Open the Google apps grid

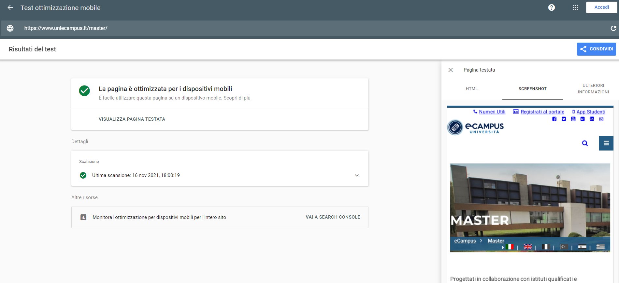[575, 7]
